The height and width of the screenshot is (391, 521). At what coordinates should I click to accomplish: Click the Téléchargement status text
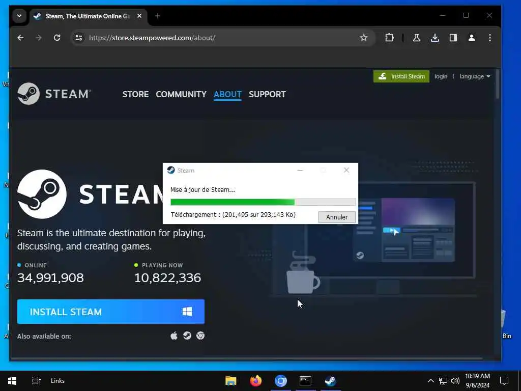[233, 214]
